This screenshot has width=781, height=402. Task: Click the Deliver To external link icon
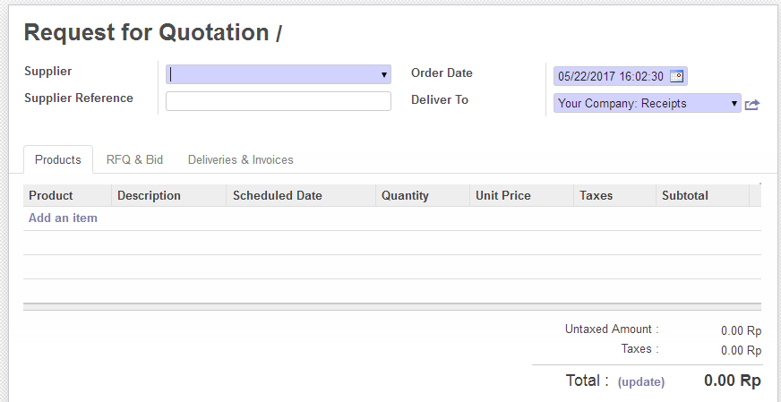click(752, 105)
